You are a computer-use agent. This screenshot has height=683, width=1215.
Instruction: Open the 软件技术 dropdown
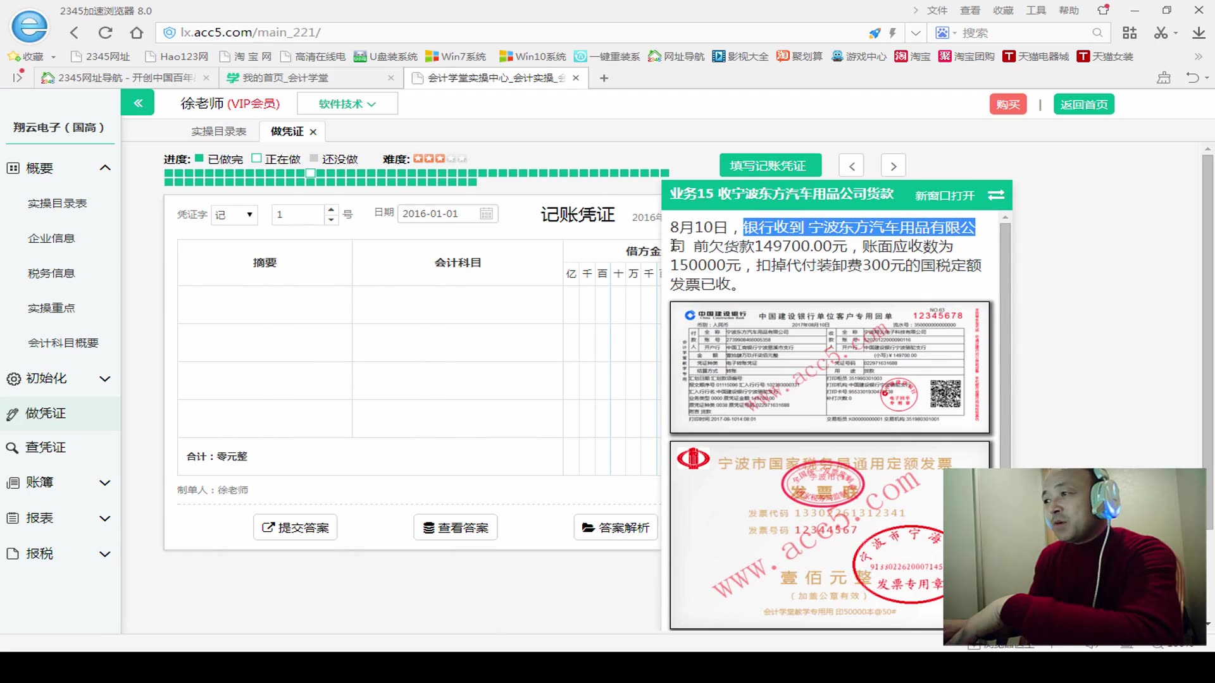pyautogui.click(x=347, y=103)
